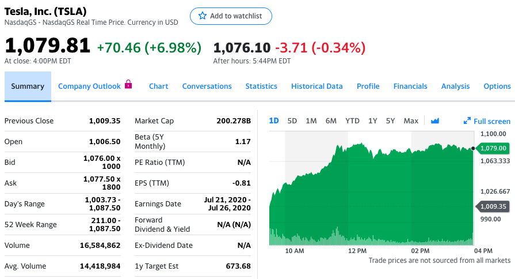
Task: Select the 1Y chart range
Action: pyautogui.click(x=372, y=120)
